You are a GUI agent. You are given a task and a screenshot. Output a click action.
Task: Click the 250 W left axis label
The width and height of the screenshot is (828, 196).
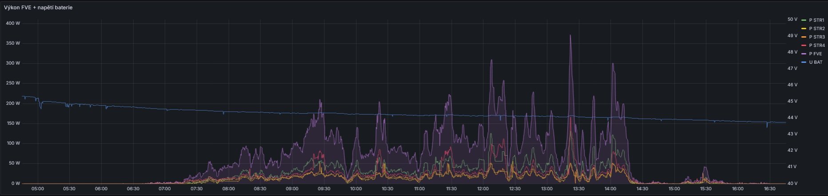[13, 83]
